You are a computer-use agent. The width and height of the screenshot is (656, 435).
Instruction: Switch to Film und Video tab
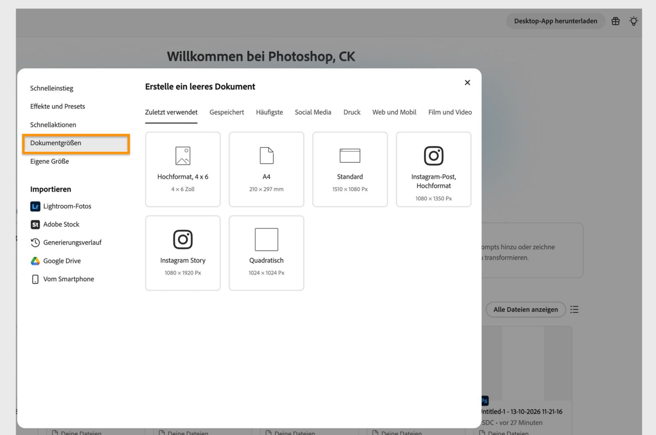click(450, 112)
